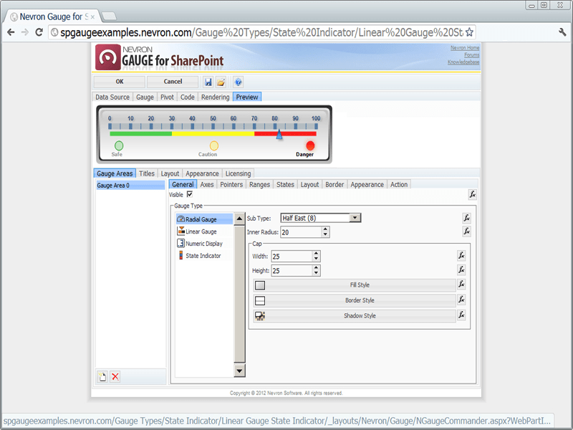Increase Cap Height with up arrow
This screenshot has height=430, width=573.
click(316, 268)
